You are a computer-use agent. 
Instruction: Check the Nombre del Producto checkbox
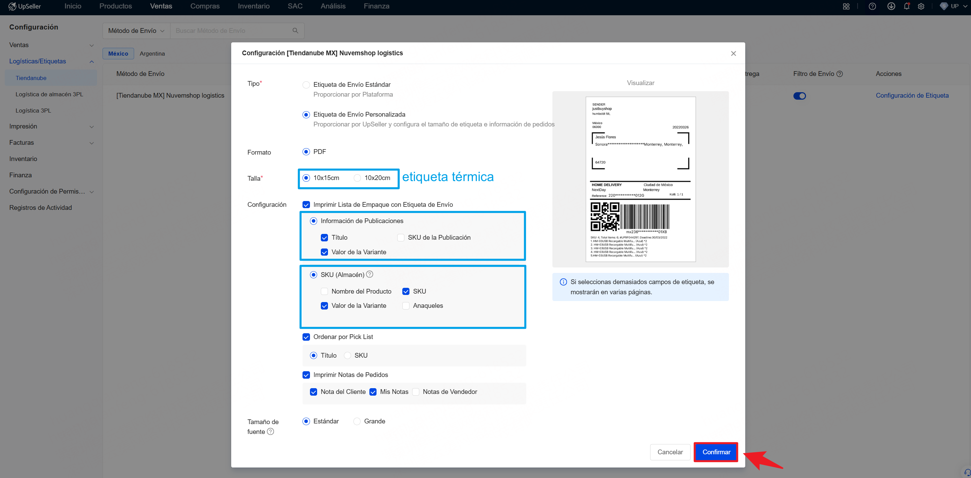click(x=324, y=291)
